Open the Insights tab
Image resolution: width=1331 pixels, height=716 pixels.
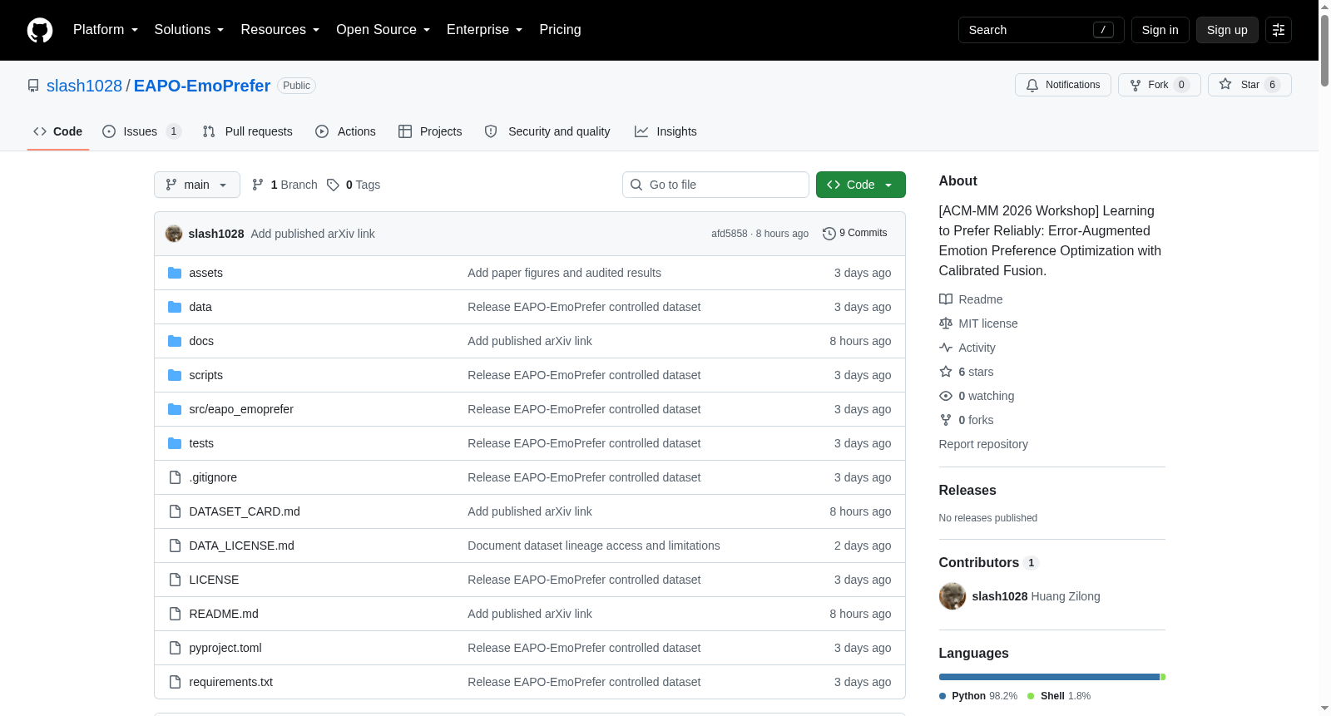pos(665,131)
